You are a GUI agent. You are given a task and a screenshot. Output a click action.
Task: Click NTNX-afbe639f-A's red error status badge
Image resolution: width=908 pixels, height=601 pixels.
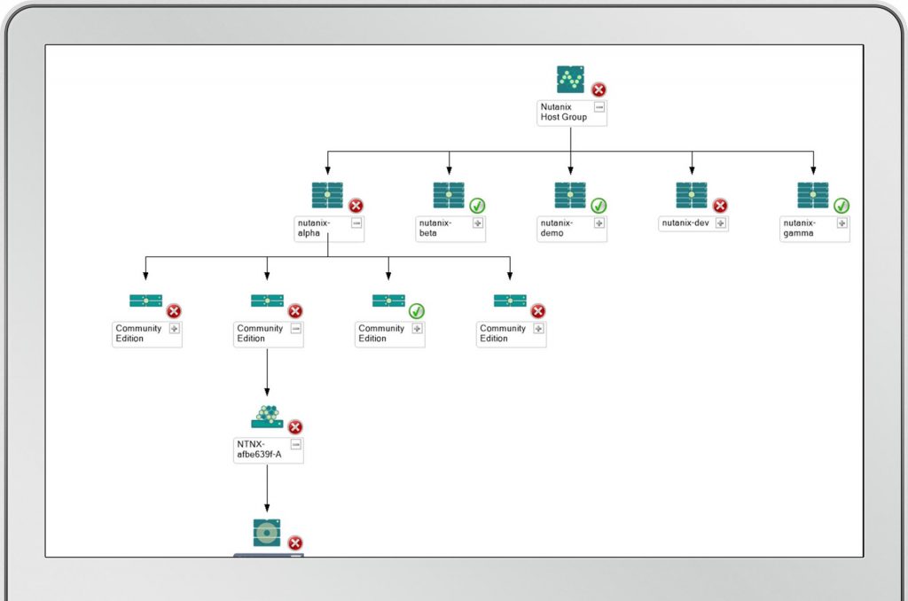(x=295, y=427)
